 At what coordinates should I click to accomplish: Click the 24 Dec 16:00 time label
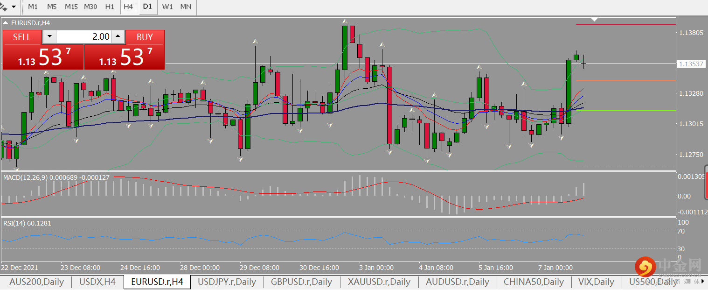pyautogui.click(x=140, y=268)
